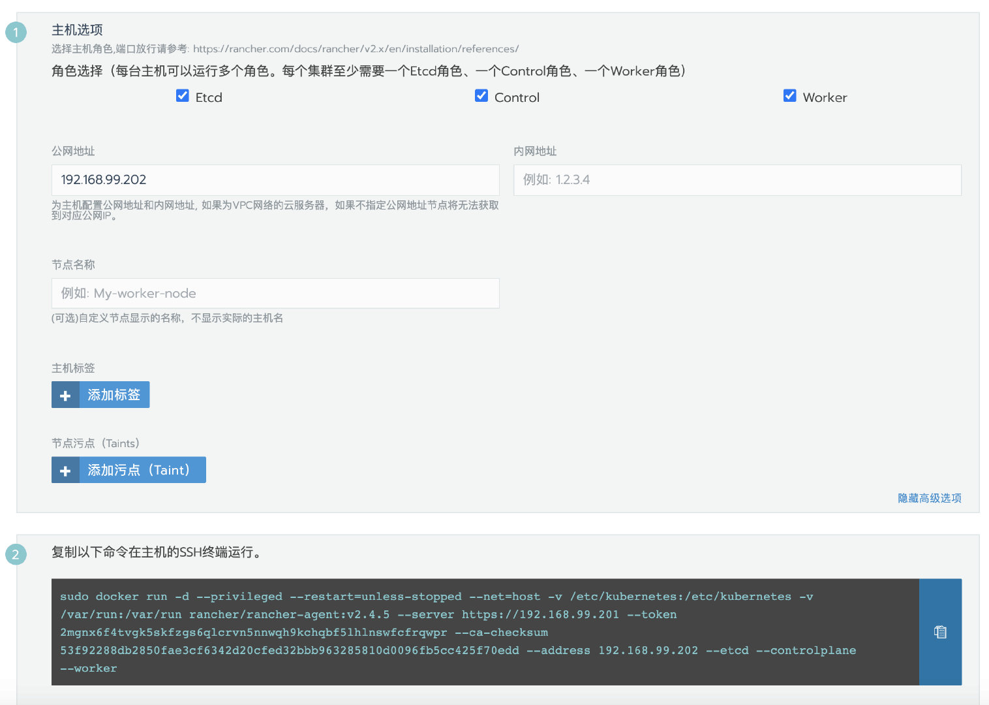Click the Control label text
This screenshot has width=989, height=705.
517,97
